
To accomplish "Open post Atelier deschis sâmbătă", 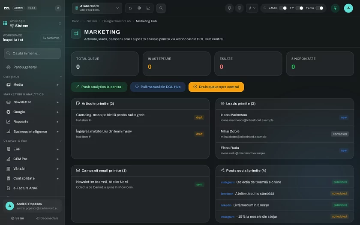I will tap(285, 194).
